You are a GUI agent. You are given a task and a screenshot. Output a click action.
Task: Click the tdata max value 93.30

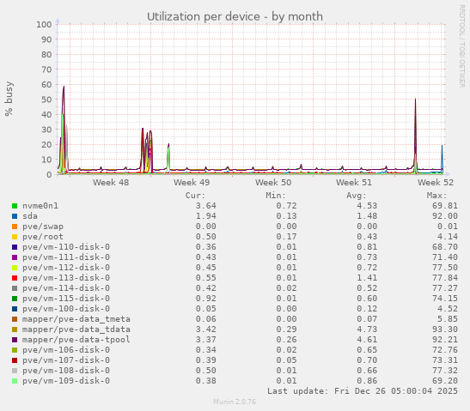coord(445,329)
